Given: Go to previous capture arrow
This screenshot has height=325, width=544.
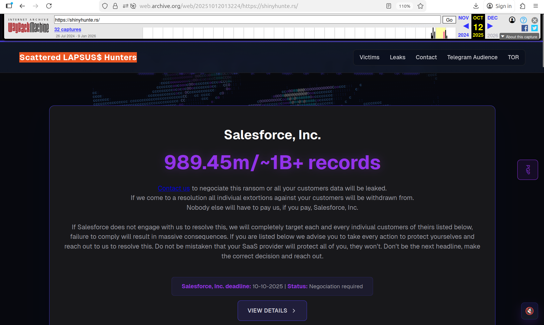Looking at the screenshot, I should click(x=465, y=26).
